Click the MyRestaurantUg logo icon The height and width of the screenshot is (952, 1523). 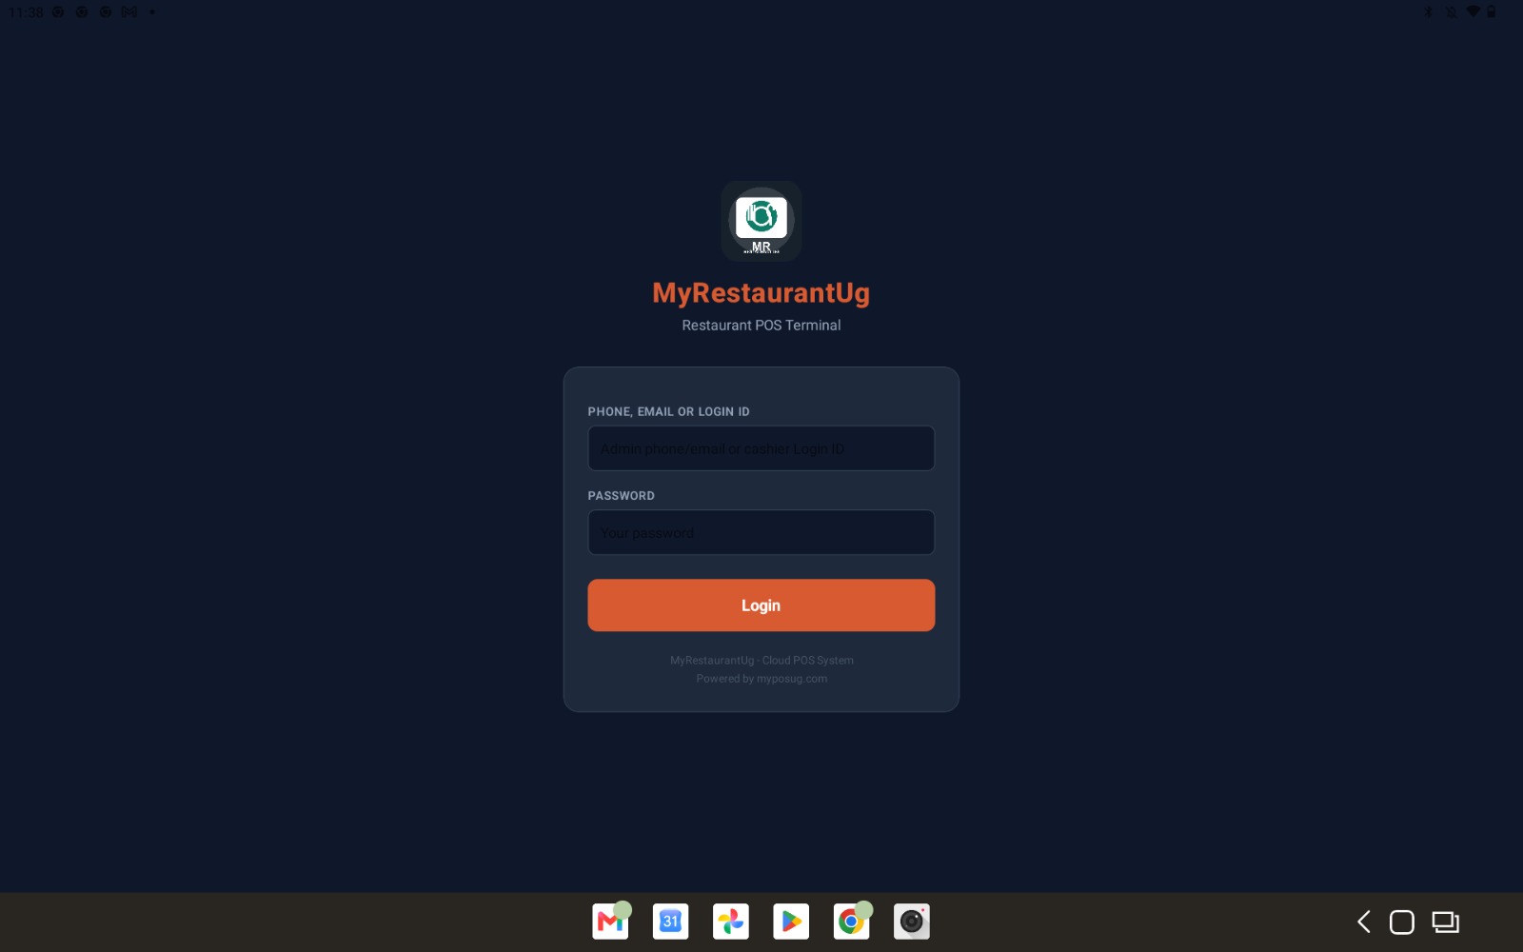(761, 221)
